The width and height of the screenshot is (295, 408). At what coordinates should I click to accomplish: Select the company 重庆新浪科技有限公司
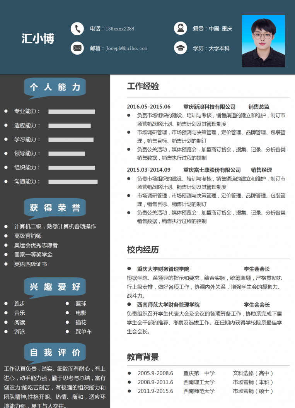210,107
